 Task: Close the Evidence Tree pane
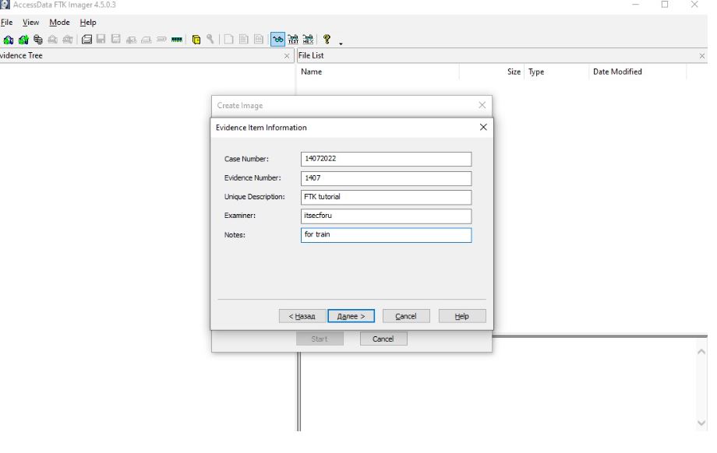coord(287,56)
